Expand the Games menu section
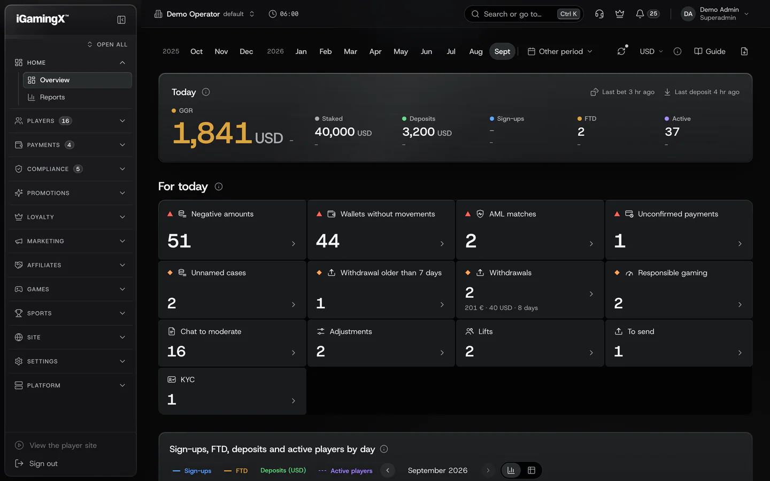 click(71, 289)
